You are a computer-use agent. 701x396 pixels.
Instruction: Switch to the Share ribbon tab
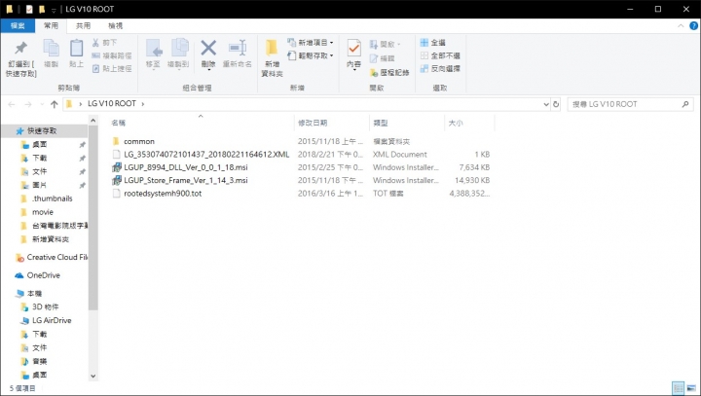coord(83,25)
